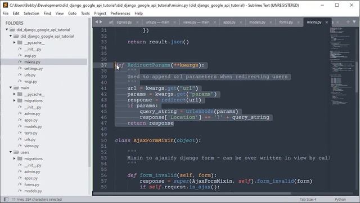
Task: Click the file icon beside forms.py
Action: [x=20, y=184]
